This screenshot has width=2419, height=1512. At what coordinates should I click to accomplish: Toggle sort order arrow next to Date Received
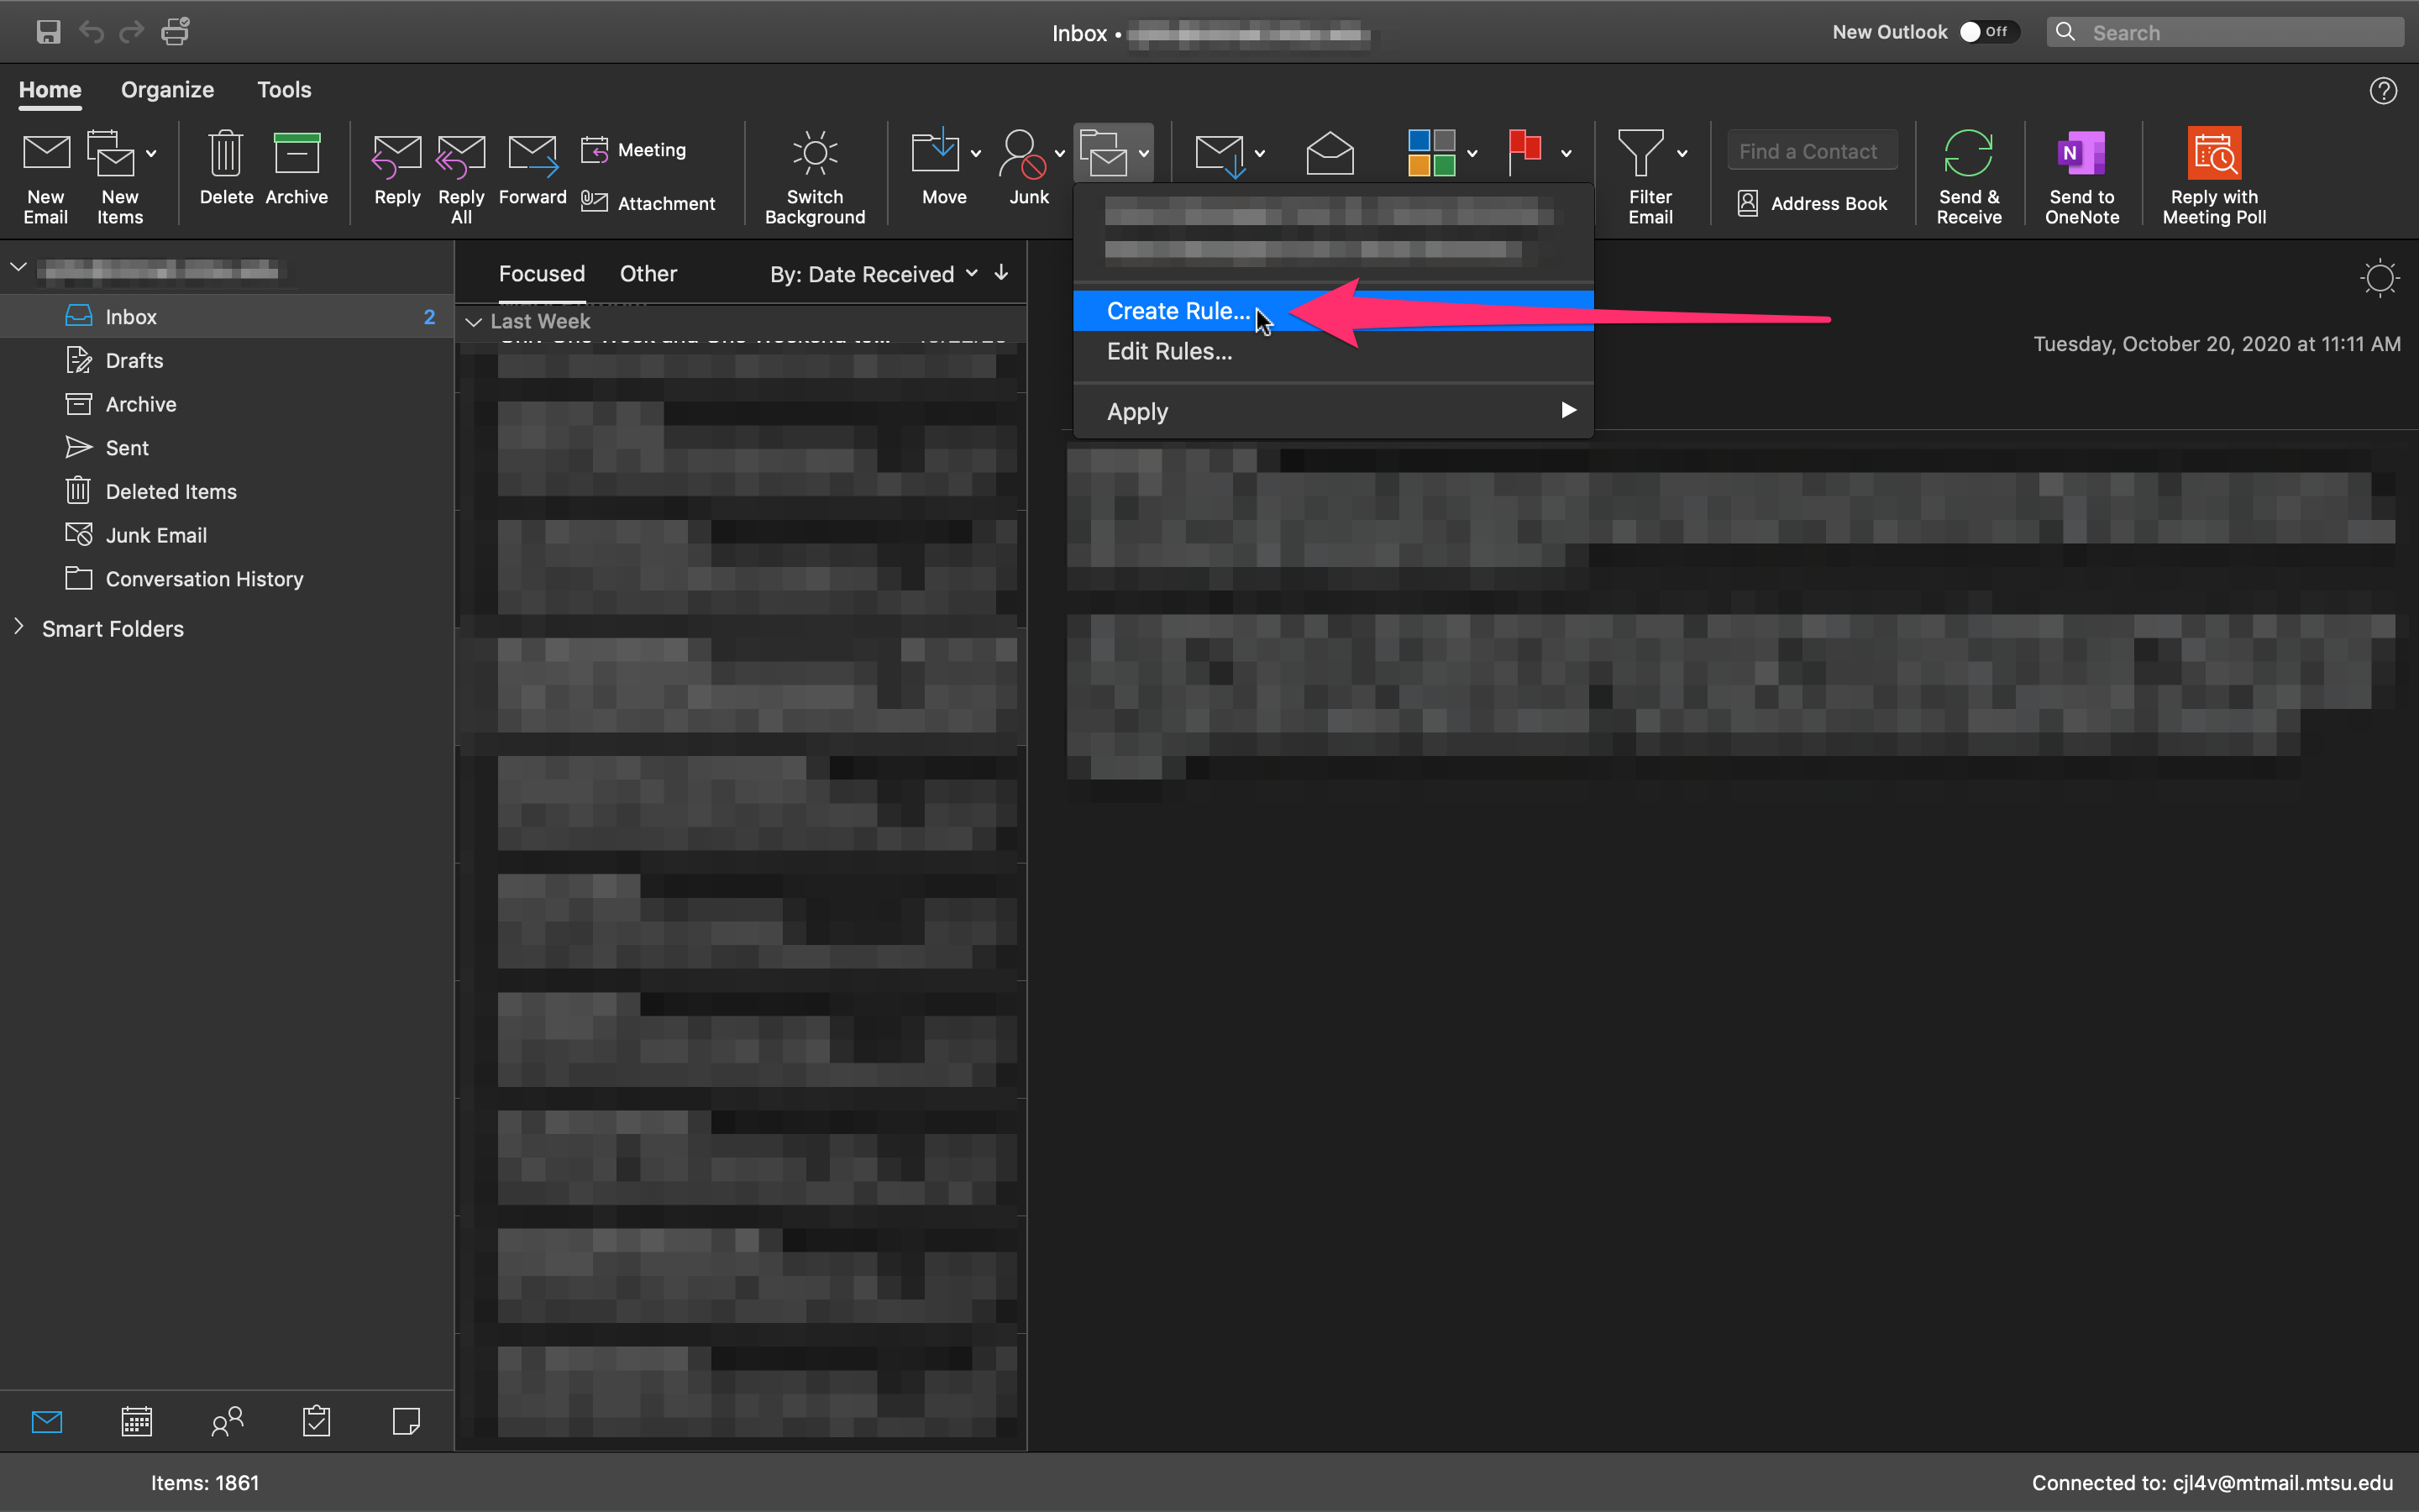[x=1000, y=273]
